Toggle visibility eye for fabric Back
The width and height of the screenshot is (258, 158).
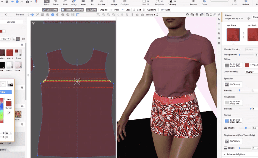249,25
